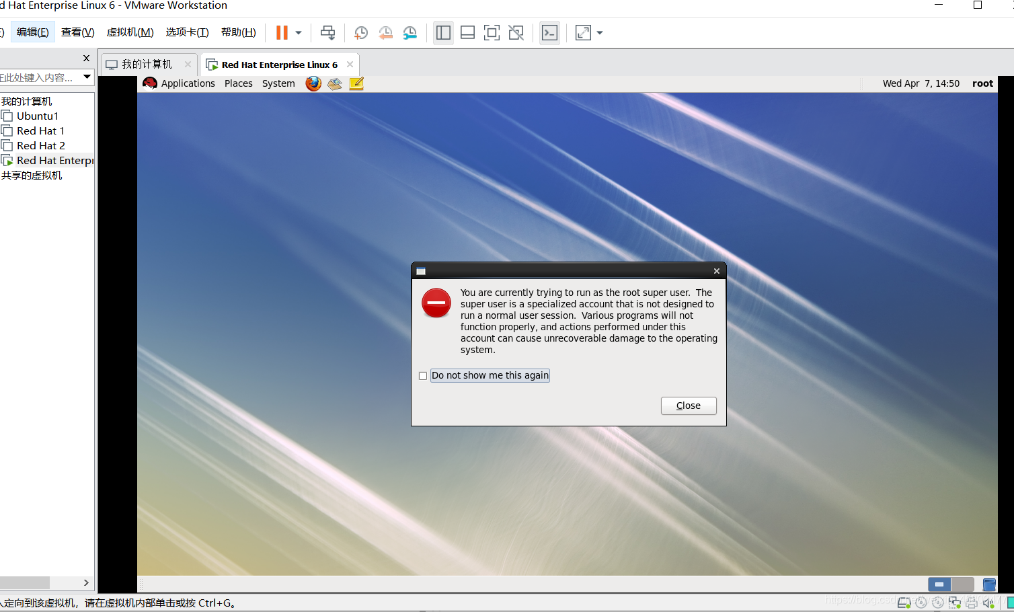Click the network adapter status icon
The height and width of the screenshot is (612, 1014).
955,603
